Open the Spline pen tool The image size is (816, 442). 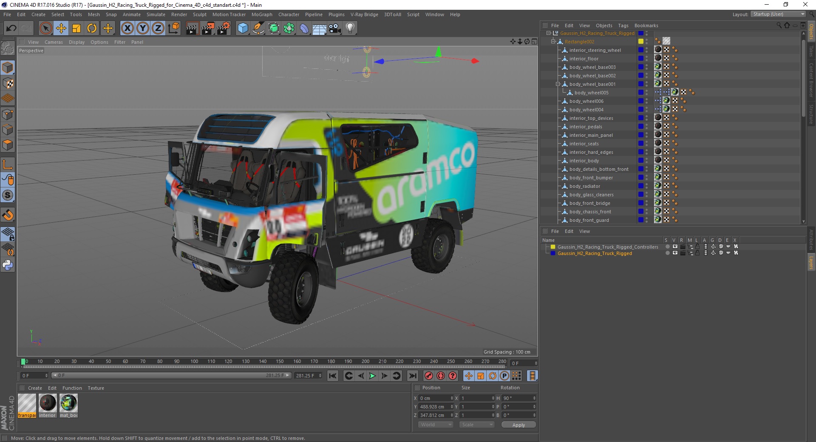258,28
